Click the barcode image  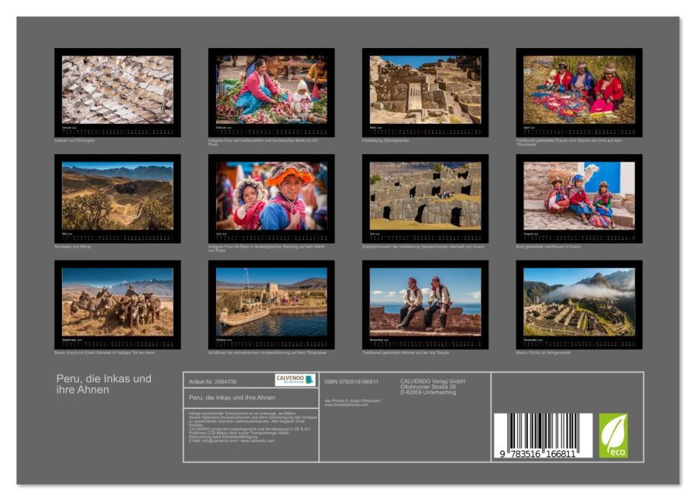point(543,435)
